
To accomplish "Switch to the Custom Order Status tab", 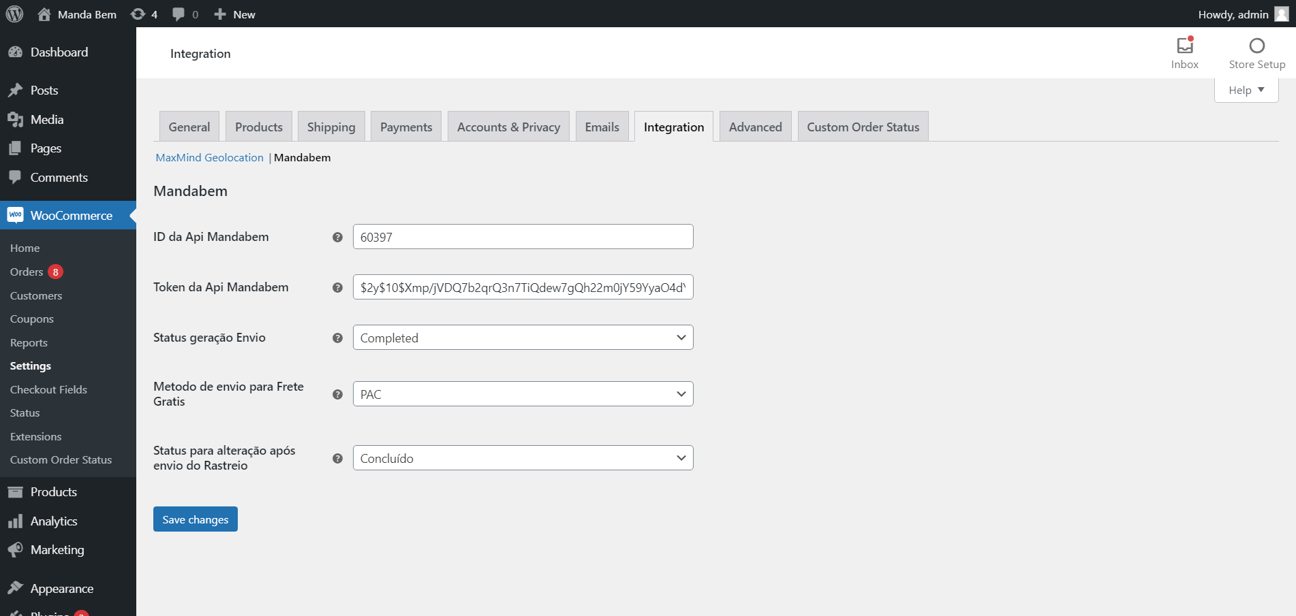I will pyautogui.click(x=863, y=127).
